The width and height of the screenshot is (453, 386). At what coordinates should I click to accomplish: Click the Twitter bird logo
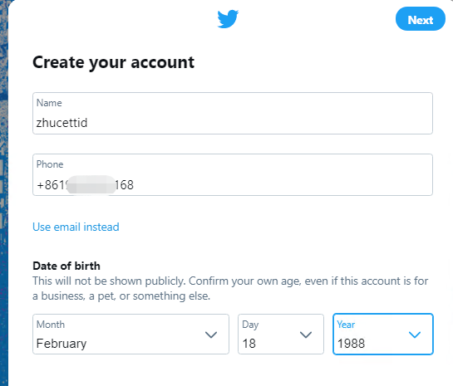click(x=228, y=19)
